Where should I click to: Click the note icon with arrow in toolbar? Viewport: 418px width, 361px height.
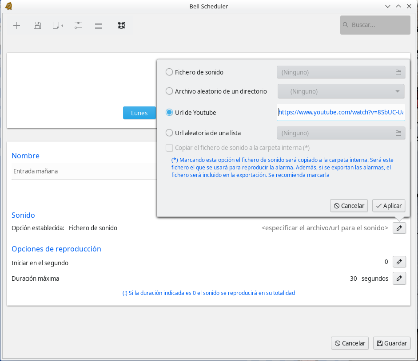tap(57, 25)
